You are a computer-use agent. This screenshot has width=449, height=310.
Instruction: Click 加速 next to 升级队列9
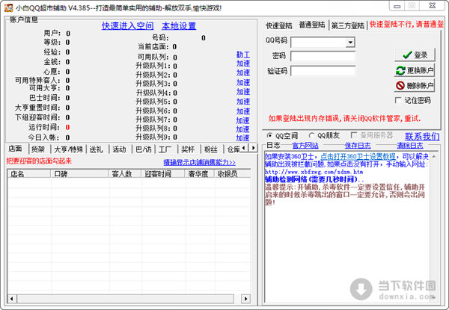(x=242, y=138)
